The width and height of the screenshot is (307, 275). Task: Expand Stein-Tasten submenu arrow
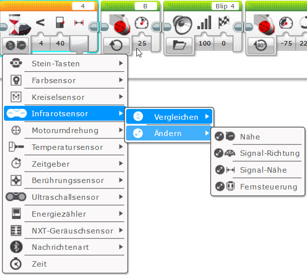point(121,63)
